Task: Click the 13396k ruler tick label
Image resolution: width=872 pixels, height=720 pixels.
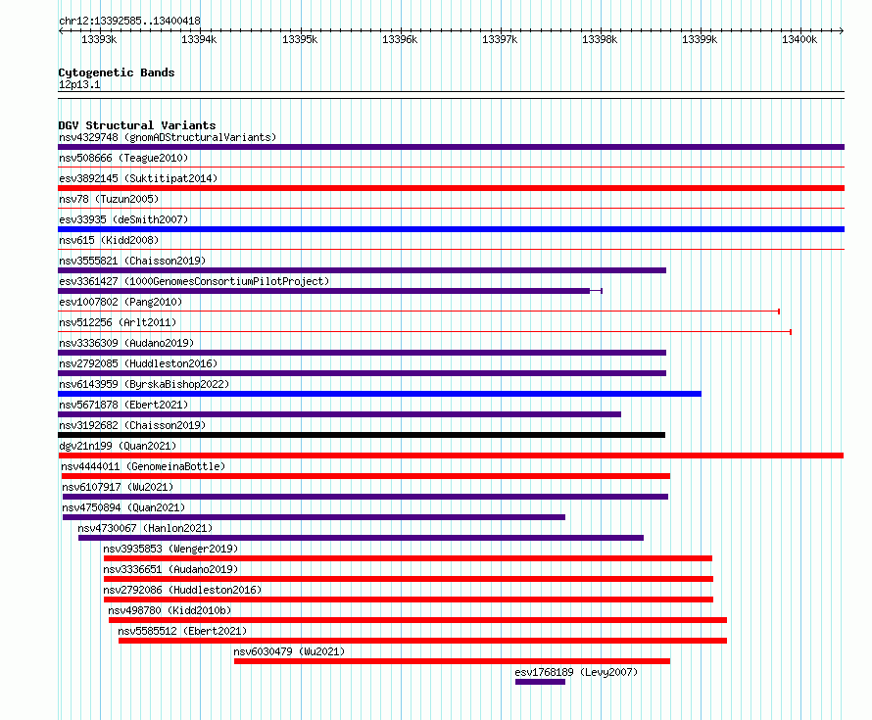Action: tap(400, 39)
